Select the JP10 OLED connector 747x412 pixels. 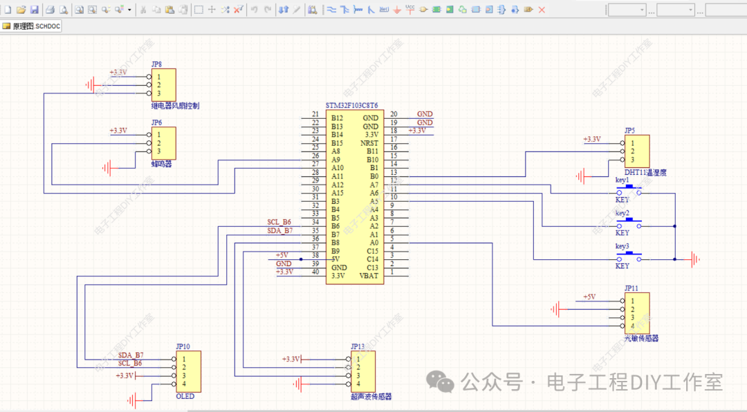coord(188,371)
